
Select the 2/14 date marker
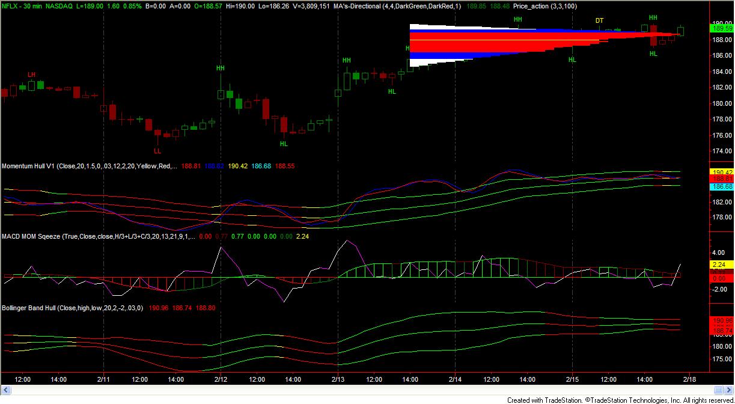click(455, 380)
